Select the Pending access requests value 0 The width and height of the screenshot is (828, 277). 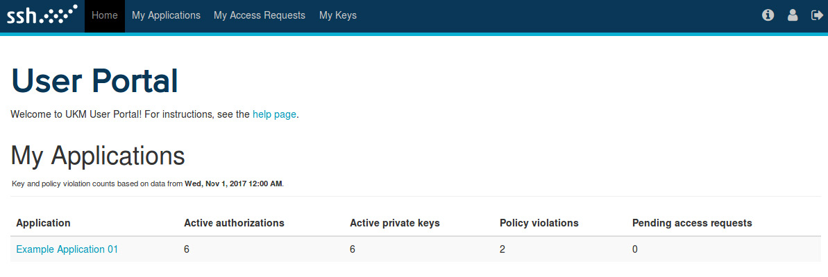(x=635, y=249)
